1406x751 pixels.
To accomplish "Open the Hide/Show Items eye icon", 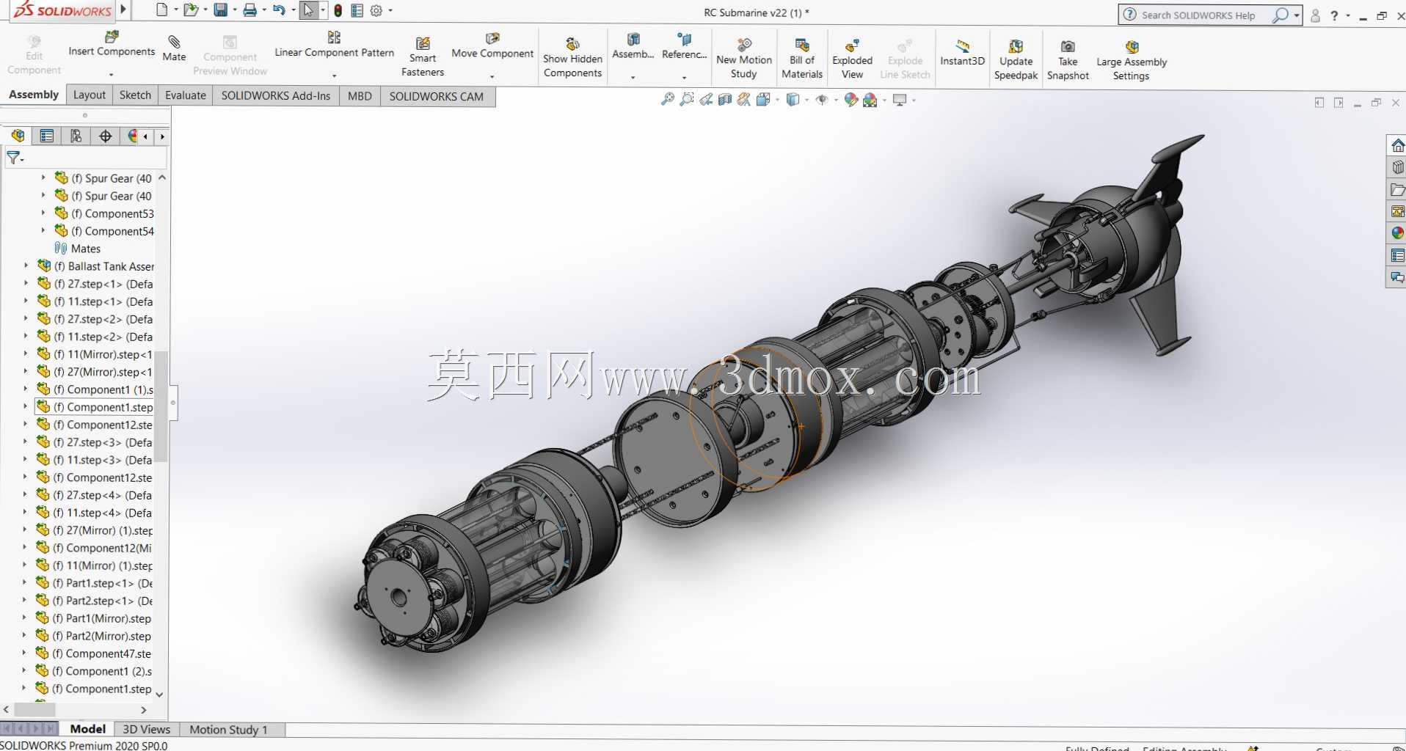I will point(822,99).
